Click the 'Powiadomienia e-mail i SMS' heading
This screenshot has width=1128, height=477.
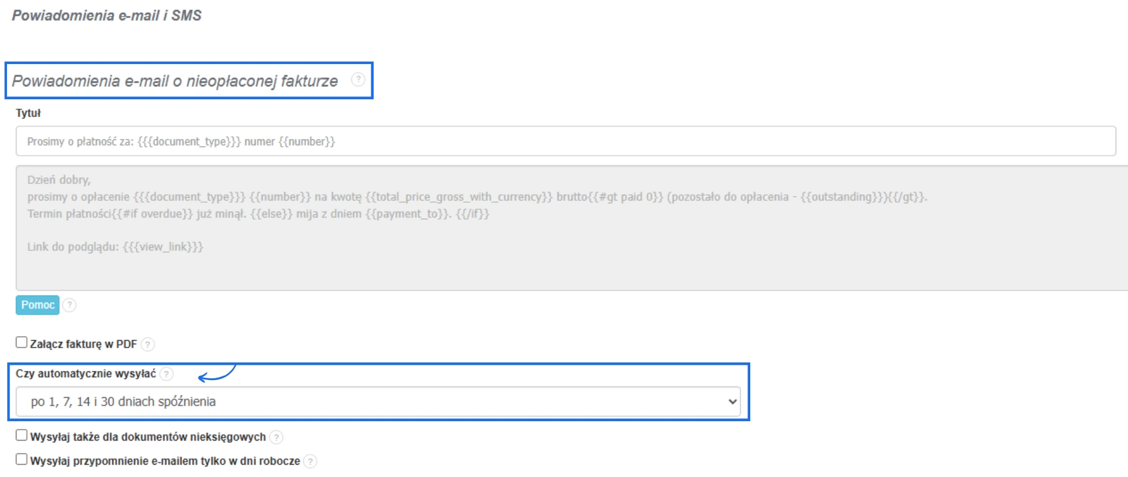[x=107, y=16]
